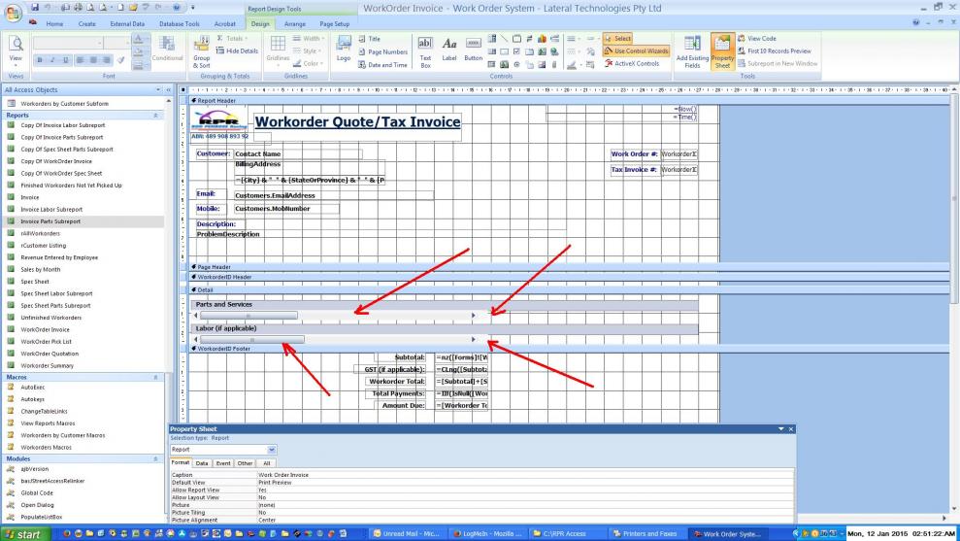Expand the Totals dropdown
The width and height of the screenshot is (960, 541).
(233, 39)
